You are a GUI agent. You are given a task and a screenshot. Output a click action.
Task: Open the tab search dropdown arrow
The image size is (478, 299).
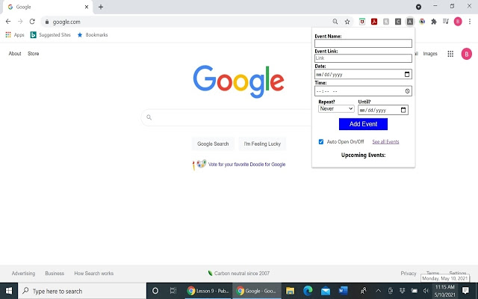click(418, 7)
